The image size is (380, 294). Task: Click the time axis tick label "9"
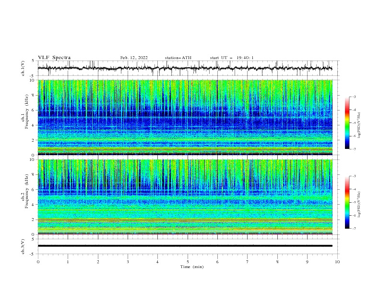click(307, 262)
